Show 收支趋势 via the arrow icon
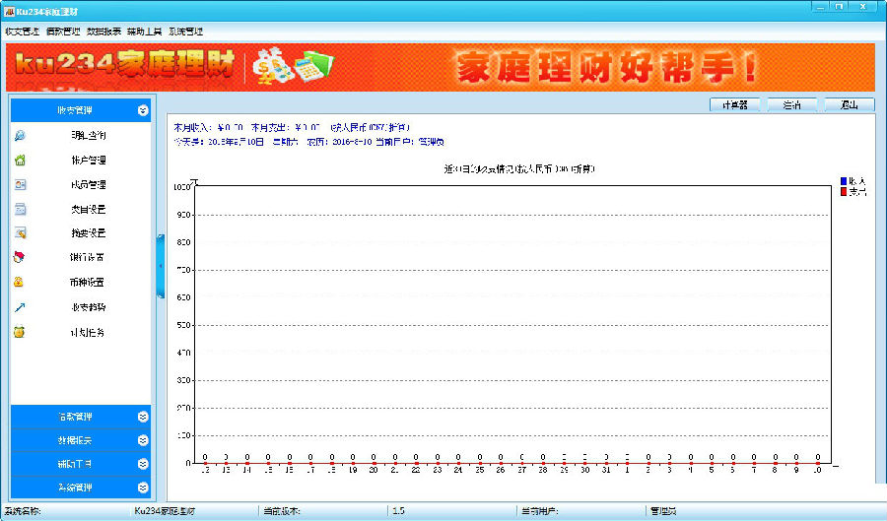Viewport: 887px width, 521px height. point(20,307)
